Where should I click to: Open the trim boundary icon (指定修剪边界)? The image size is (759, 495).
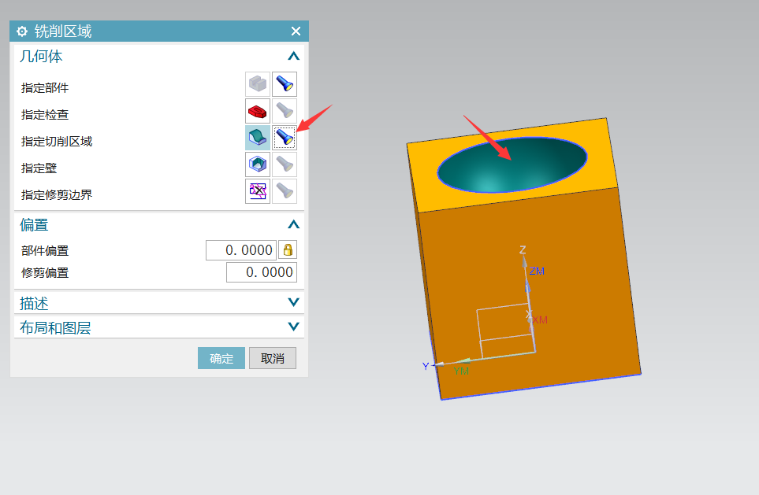(x=257, y=191)
